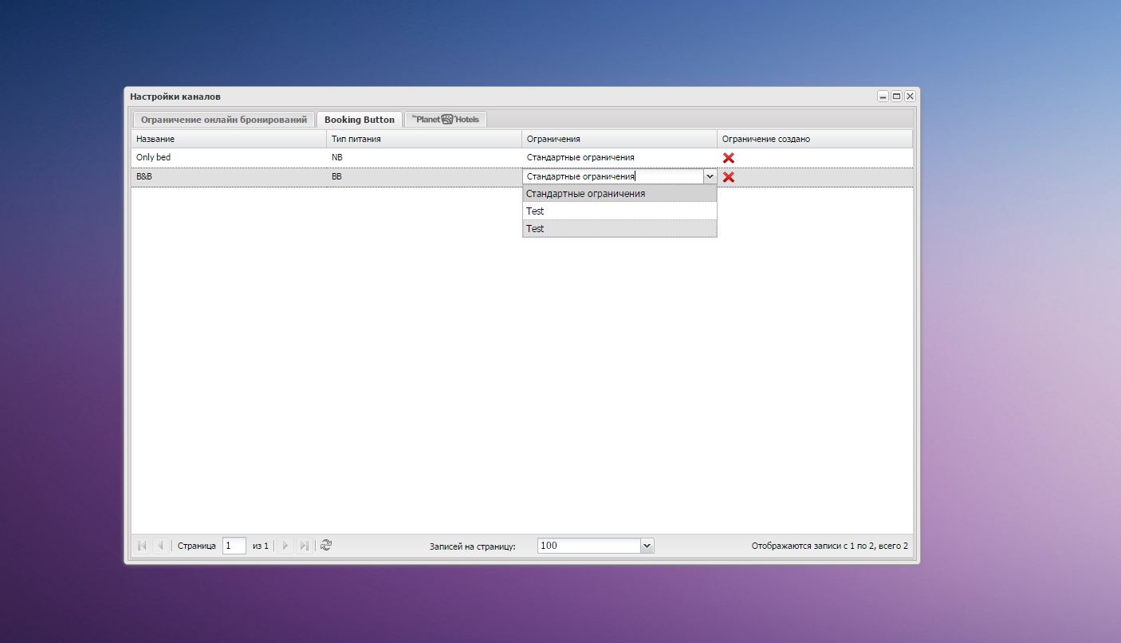Go to the last page
The width and height of the screenshot is (1121, 643).
click(304, 546)
